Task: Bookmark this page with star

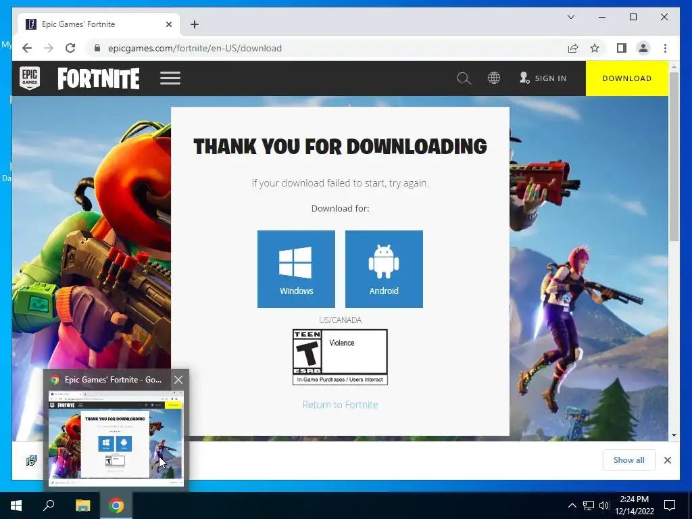Action: coord(595,48)
